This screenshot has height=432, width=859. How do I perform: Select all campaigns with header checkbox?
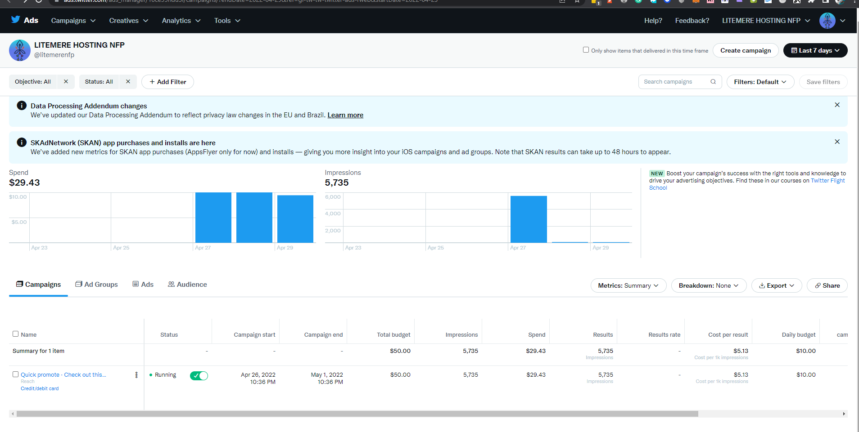(x=16, y=334)
